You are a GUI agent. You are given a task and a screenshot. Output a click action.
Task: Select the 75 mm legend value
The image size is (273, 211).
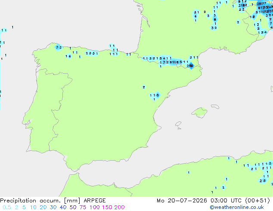coord(83,208)
